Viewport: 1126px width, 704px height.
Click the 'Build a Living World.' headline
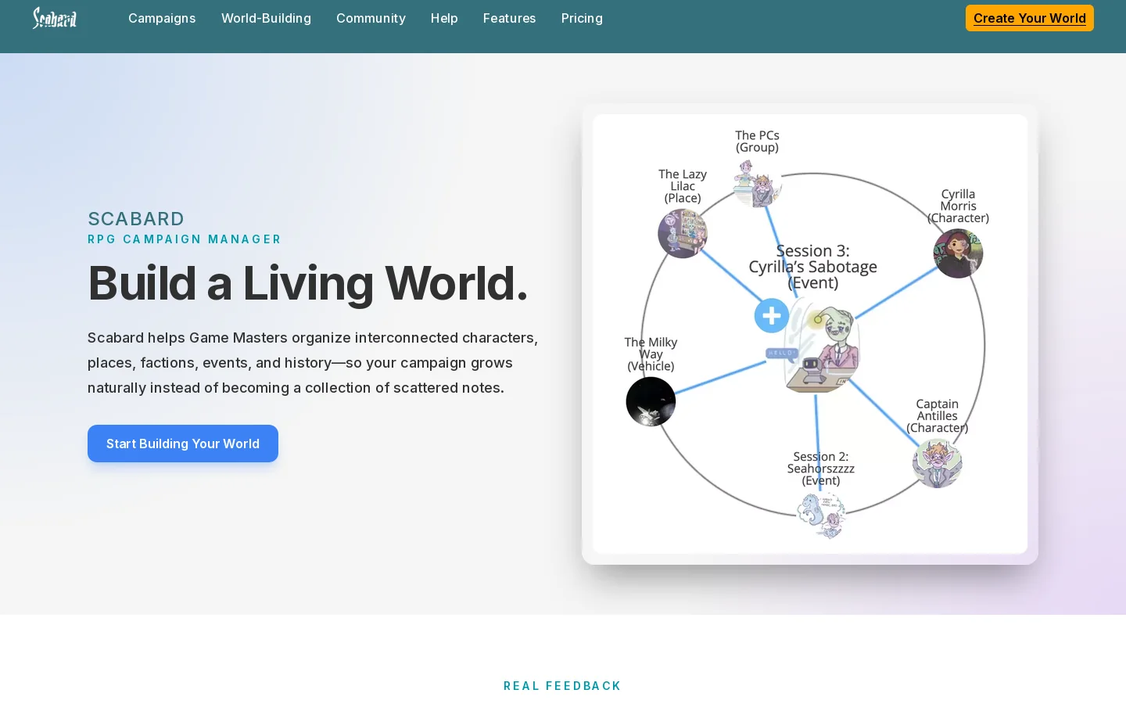pyautogui.click(x=308, y=282)
